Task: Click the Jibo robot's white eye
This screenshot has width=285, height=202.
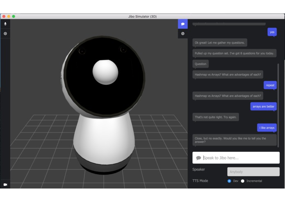Action: tap(105, 72)
